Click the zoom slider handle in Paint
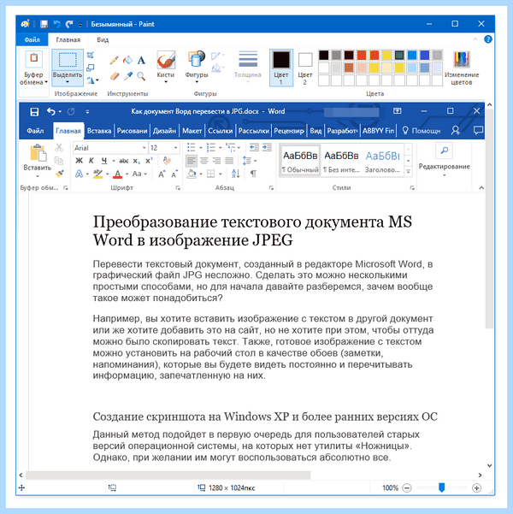This screenshot has height=514, width=513. pos(441,487)
